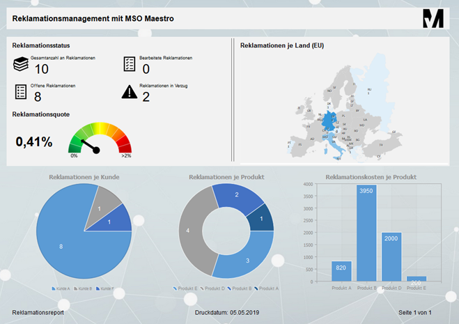This screenshot has width=459, height=324.
Task: Click the Reklamationen je Land (EU) heading
Action: coord(282,45)
